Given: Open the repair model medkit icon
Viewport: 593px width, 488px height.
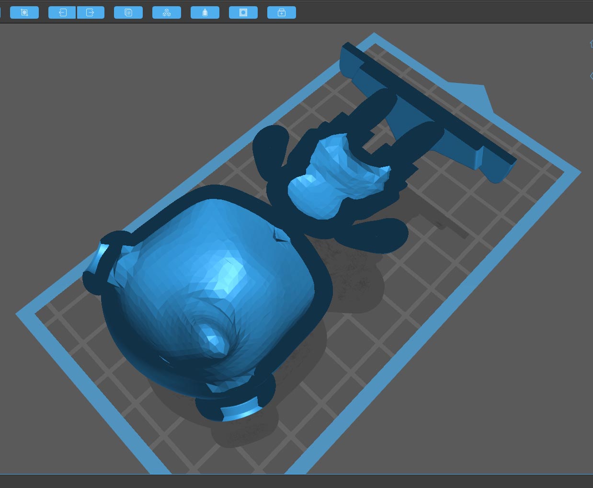Looking at the screenshot, I should 282,12.
